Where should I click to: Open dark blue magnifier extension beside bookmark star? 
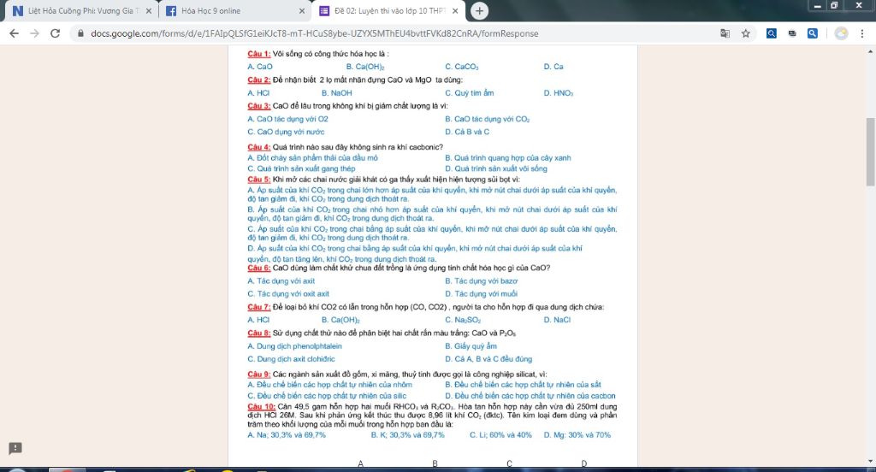(771, 33)
